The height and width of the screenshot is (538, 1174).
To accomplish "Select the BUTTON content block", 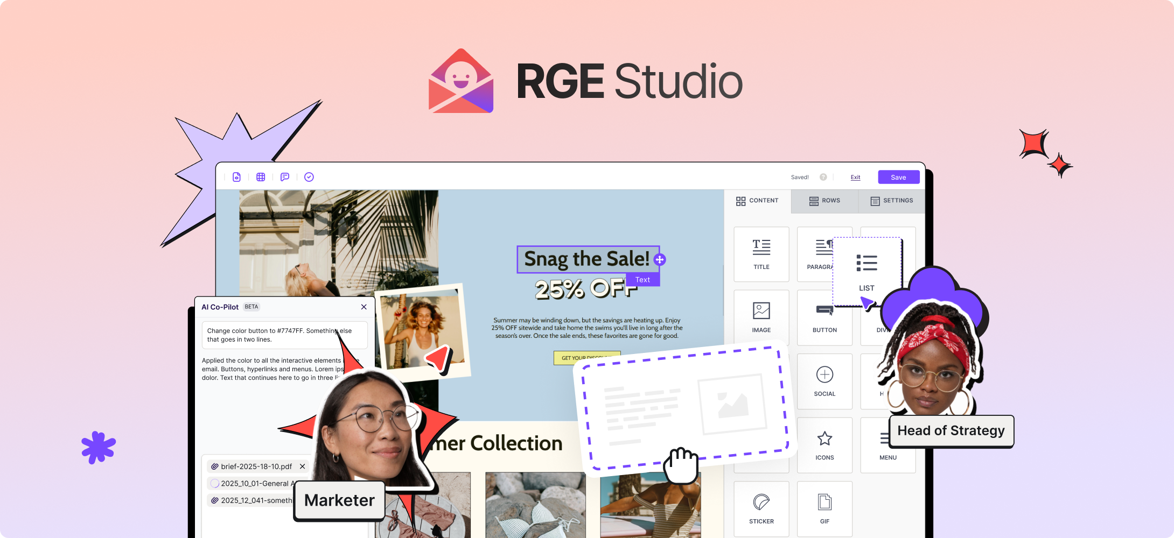I will pyautogui.click(x=824, y=317).
